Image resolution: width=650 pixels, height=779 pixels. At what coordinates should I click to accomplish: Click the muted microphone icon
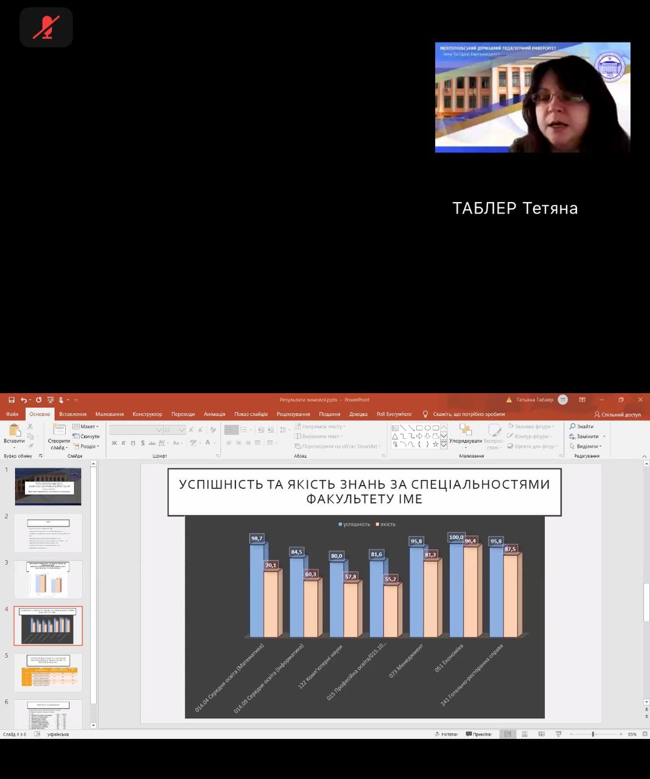coord(46,27)
